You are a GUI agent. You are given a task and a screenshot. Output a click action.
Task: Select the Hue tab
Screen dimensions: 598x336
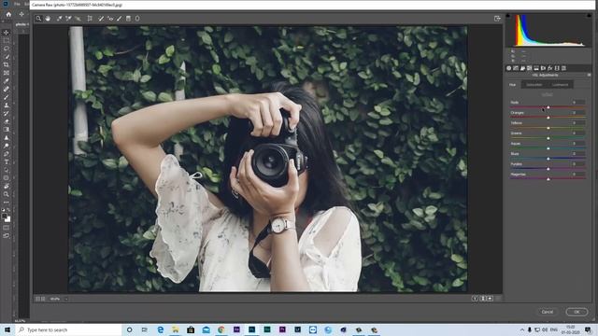(x=513, y=85)
